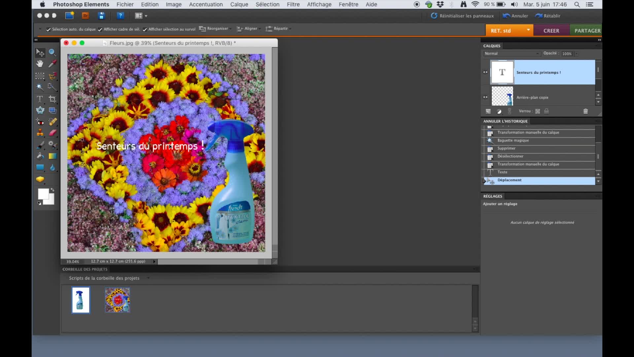Click the foreground color swatch
Image resolution: width=634 pixels, height=357 pixels.
click(x=43, y=194)
